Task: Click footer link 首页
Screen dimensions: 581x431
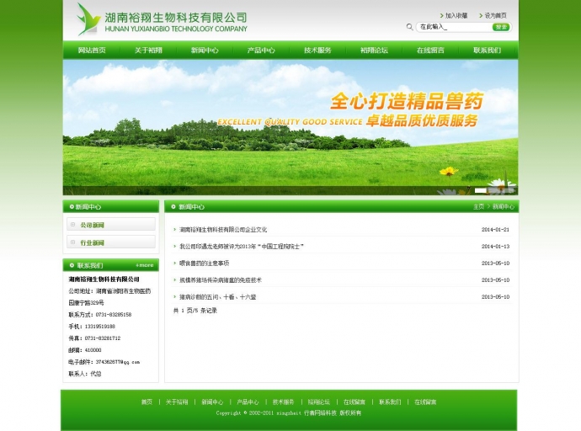Action: pyautogui.click(x=147, y=402)
